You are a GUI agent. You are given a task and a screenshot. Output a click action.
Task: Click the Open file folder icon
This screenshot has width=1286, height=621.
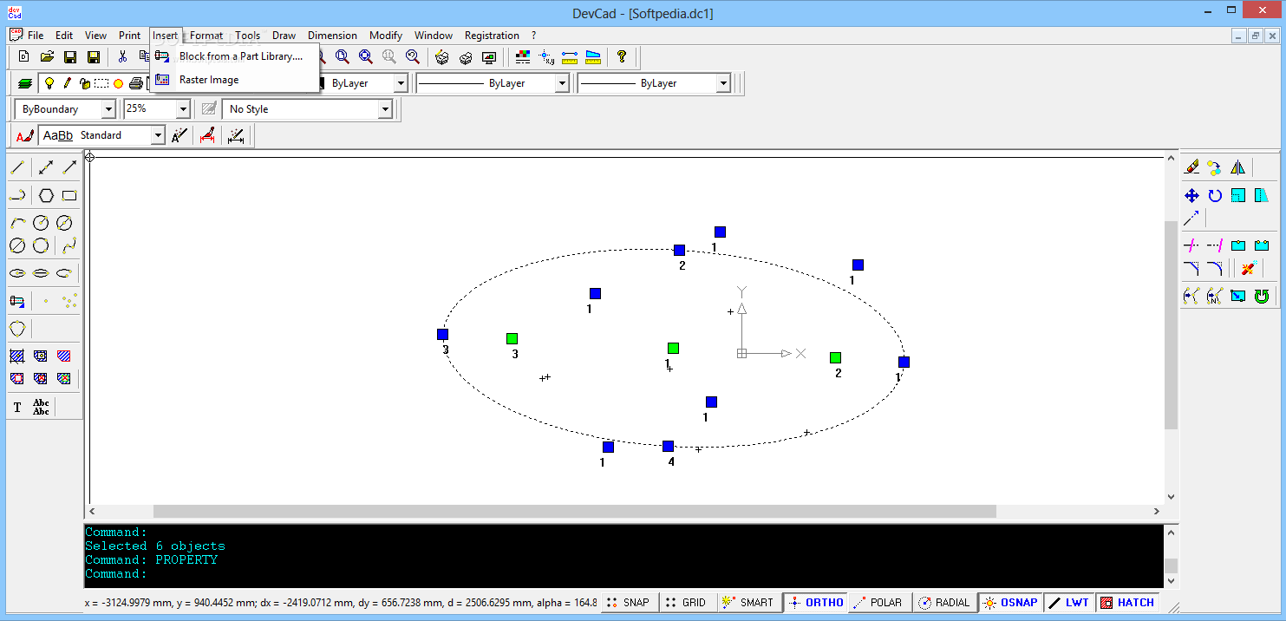click(x=48, y=57)
